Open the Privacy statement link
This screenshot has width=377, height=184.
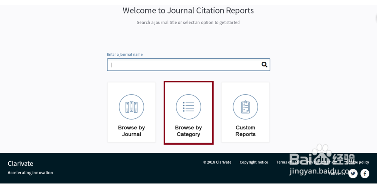322,162
